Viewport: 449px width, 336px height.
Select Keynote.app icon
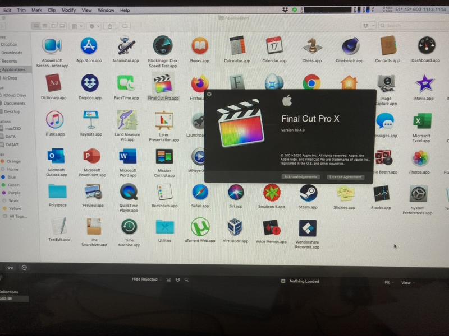[91, 120]
